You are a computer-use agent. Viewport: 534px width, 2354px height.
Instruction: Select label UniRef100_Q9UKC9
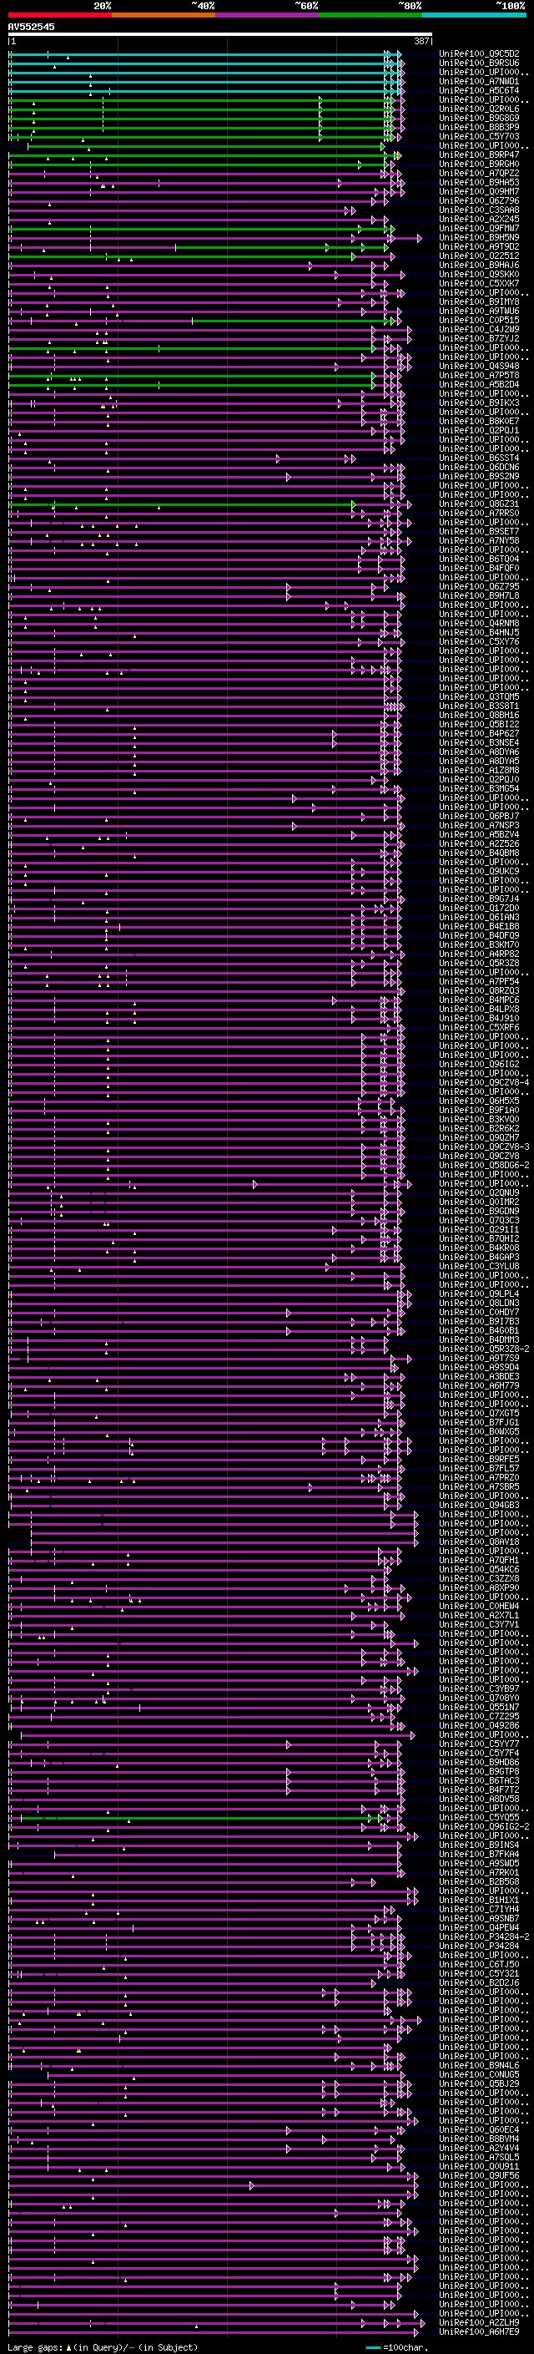coord(479,872)
